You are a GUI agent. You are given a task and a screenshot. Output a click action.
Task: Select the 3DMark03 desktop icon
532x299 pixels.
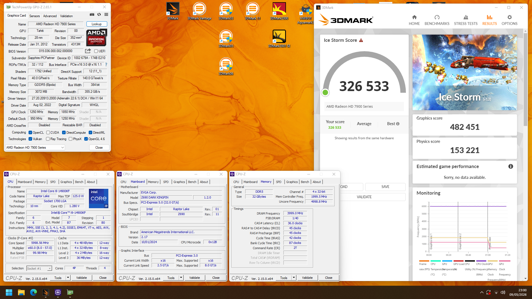(226, 11)
